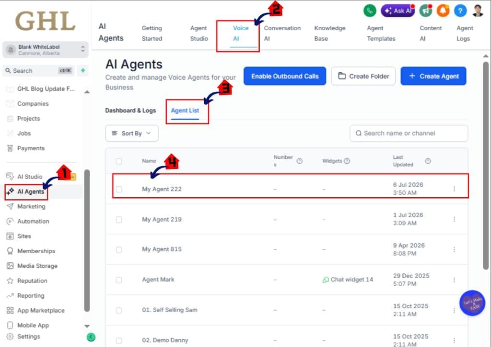The width and height of the screenshot is (491, 347).
Task: Open AI Studio in the sidebar
Action: pos(30,177)
